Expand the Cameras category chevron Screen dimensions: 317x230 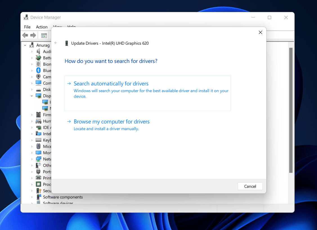tap(32, 77)
